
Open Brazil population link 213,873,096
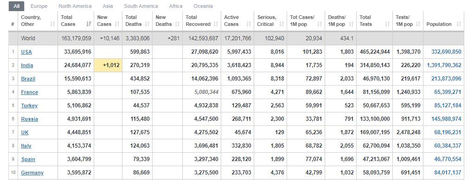tap(446, 79)
